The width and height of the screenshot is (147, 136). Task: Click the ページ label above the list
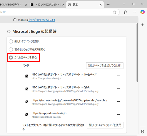pos(26,65)
